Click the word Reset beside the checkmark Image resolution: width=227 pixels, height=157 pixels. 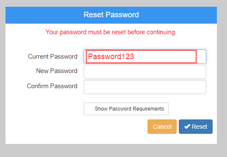point(200,127)
